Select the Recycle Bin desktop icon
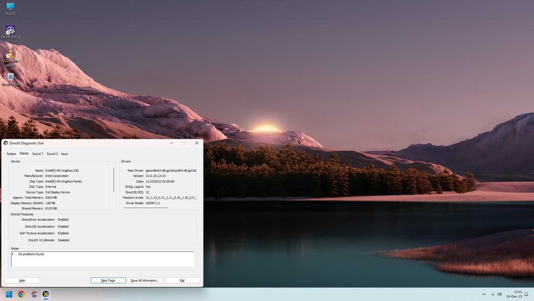This screenshot has height=301, width=534. [x=10, y=80]
